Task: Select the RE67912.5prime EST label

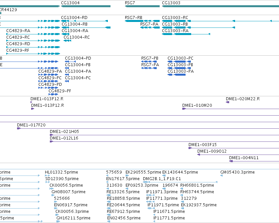Action: (123, 212)
